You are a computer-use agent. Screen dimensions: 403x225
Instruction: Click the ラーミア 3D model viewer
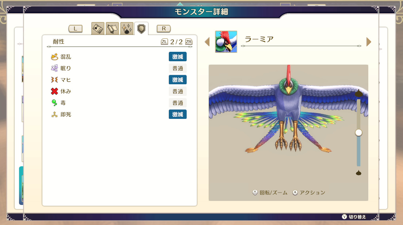coord(288,133)
